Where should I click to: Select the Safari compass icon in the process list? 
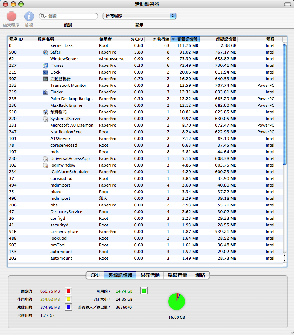tap(45, 52)
